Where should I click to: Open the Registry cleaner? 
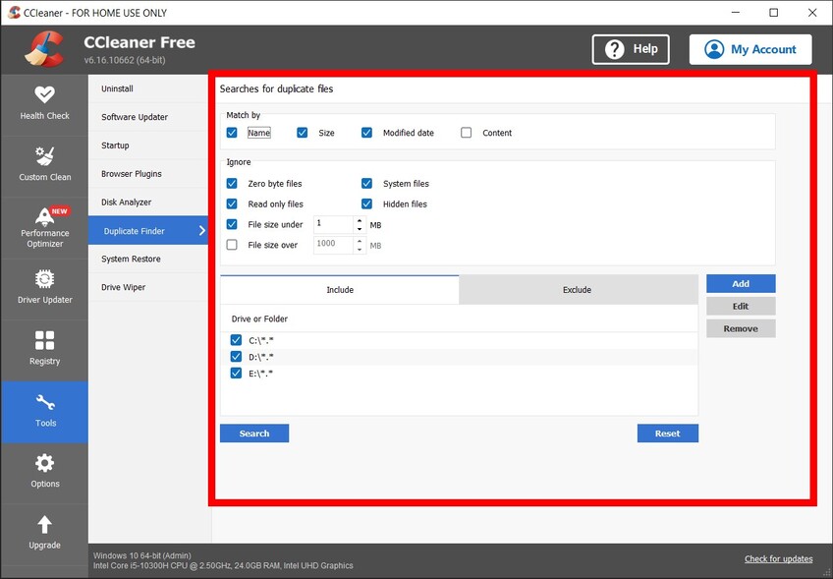(44, 350)
